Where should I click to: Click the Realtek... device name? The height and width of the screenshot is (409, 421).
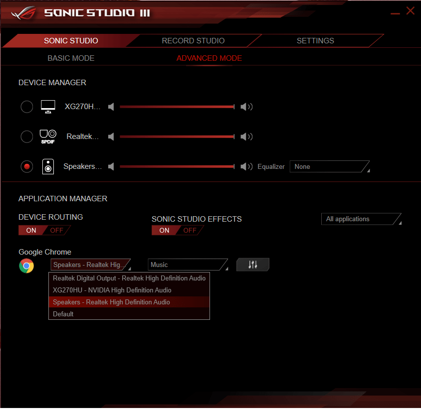[83, 137]
